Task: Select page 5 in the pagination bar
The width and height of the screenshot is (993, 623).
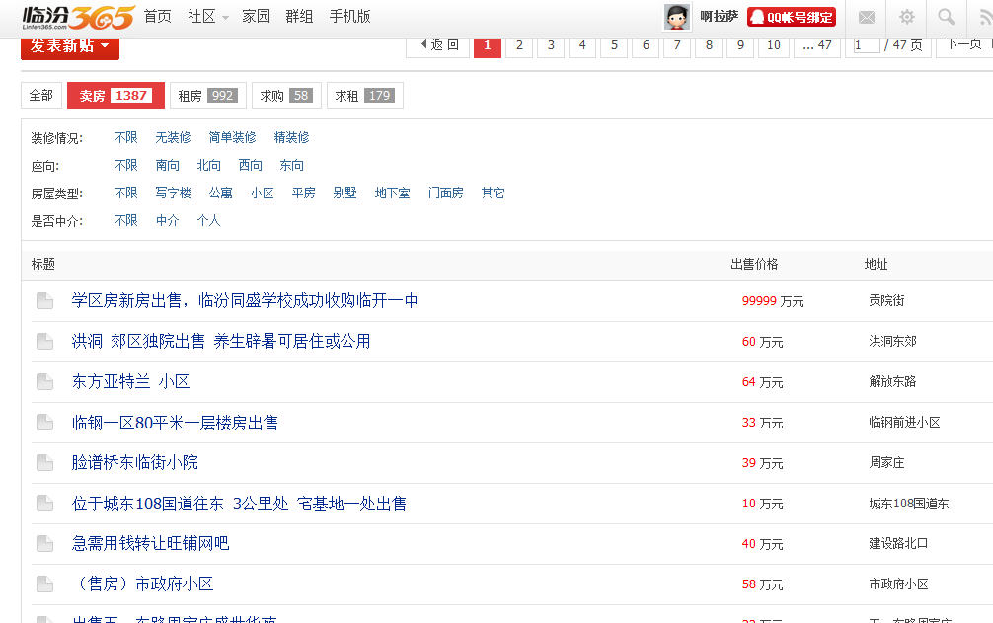Action: (613, 44)
